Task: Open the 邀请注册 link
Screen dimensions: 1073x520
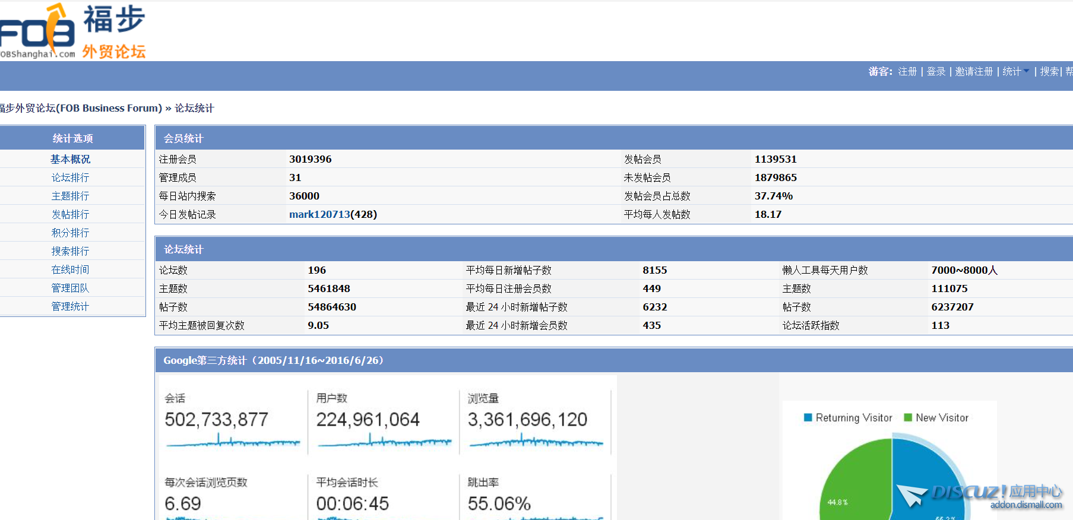Action: click(974, 71)
